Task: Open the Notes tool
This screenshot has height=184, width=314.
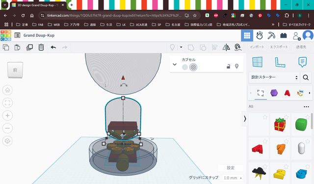Action: pos(302,62)
